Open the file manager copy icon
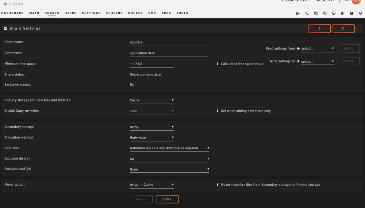365x208 pixels. point(316,13)
